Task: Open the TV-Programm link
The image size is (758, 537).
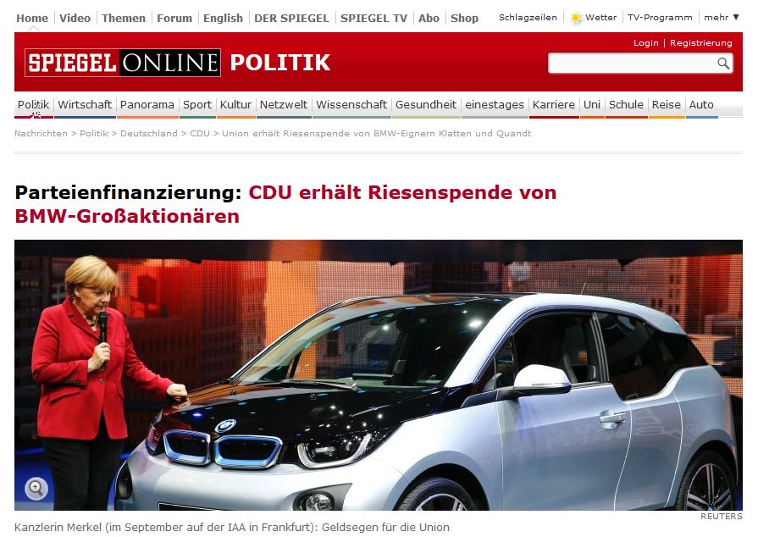Action: click(x=660, y=18)
